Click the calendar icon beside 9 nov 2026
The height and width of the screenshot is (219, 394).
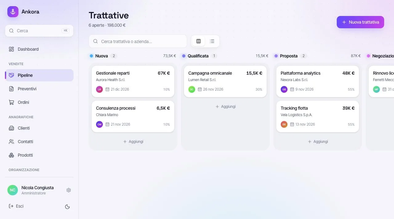click(292, 89)
